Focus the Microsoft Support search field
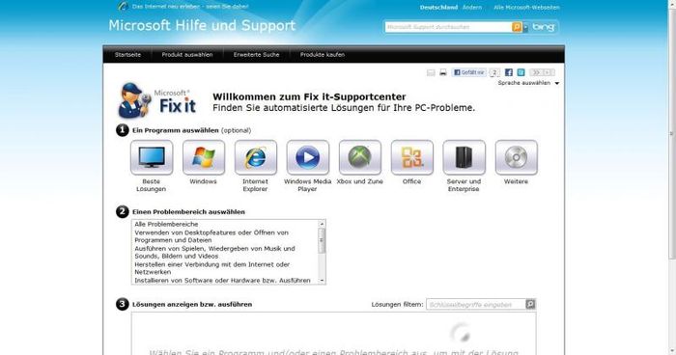 (x=448, y=27)
